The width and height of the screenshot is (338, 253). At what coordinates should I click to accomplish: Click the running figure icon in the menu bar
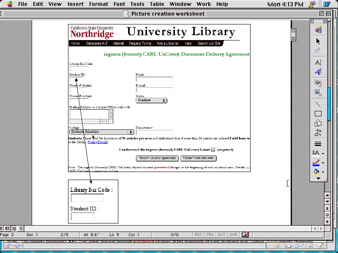tap(312, 4)
